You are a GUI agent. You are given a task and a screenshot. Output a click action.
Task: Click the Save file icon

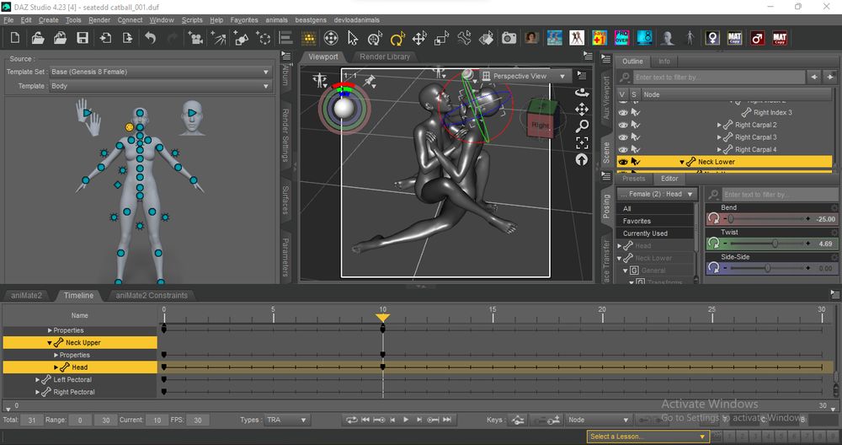(83, 38)
